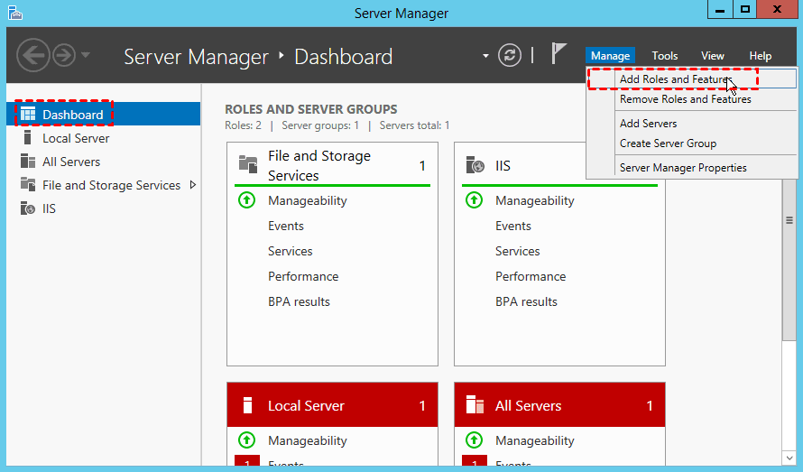
Task: Choose Remove Roles and Features
Action: 685,99
